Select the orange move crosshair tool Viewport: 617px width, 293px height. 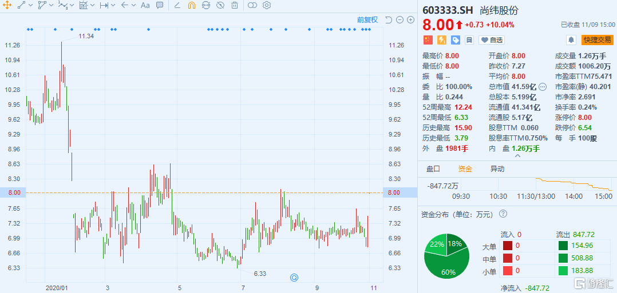(x=7, y=6)
